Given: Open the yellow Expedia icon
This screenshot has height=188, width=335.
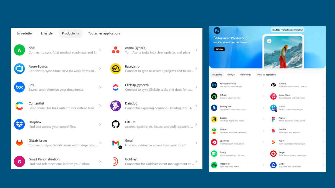Looking at the screenshot, I should 214,119.
